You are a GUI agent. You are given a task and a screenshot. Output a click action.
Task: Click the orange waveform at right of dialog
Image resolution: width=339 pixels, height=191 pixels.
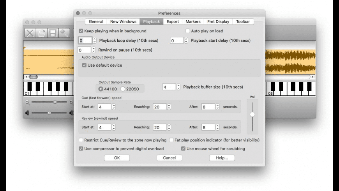click(290, 62)
